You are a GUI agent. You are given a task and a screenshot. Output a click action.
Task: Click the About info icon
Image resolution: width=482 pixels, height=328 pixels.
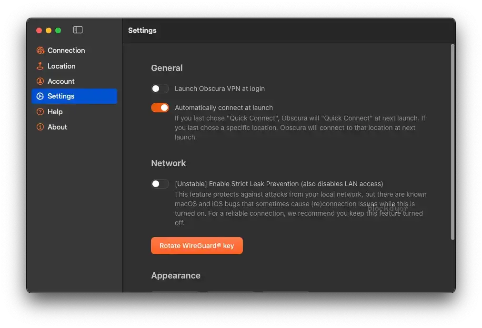click(40, 127)
